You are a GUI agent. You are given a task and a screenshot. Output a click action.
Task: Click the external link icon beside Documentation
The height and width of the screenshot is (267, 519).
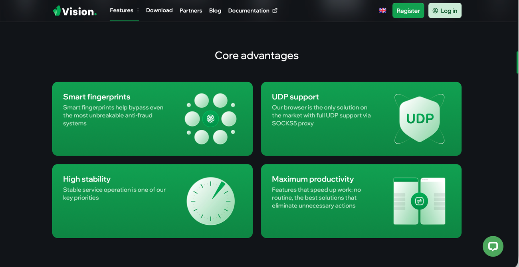pos(275,10)
